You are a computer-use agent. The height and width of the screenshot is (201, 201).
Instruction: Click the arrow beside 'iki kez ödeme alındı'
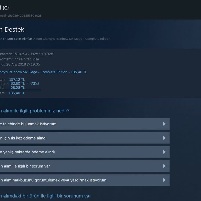click(164, 138)
